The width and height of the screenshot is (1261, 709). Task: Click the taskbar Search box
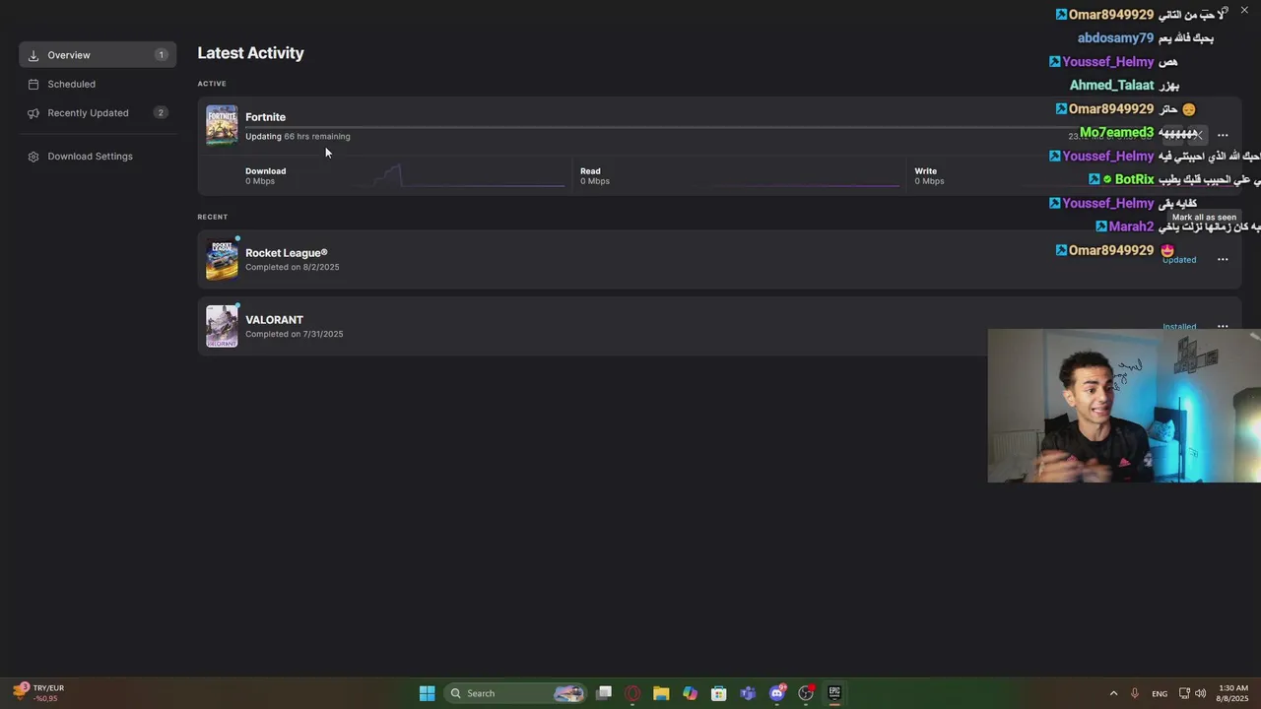(515, 693)
